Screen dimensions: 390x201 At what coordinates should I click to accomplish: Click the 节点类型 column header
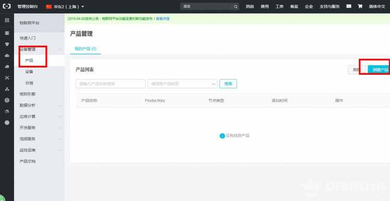(x=216, y=101)
